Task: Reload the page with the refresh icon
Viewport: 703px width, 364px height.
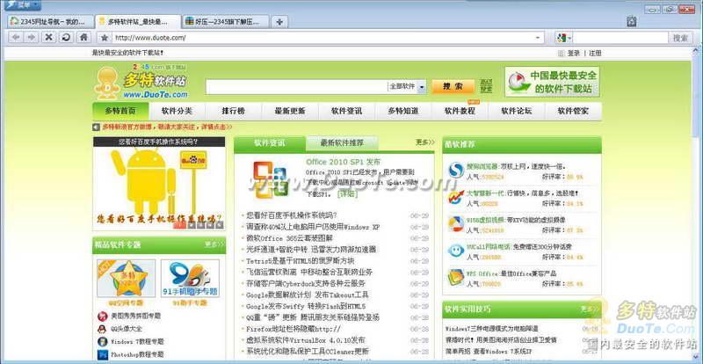Action: click(x=65, y=38)
